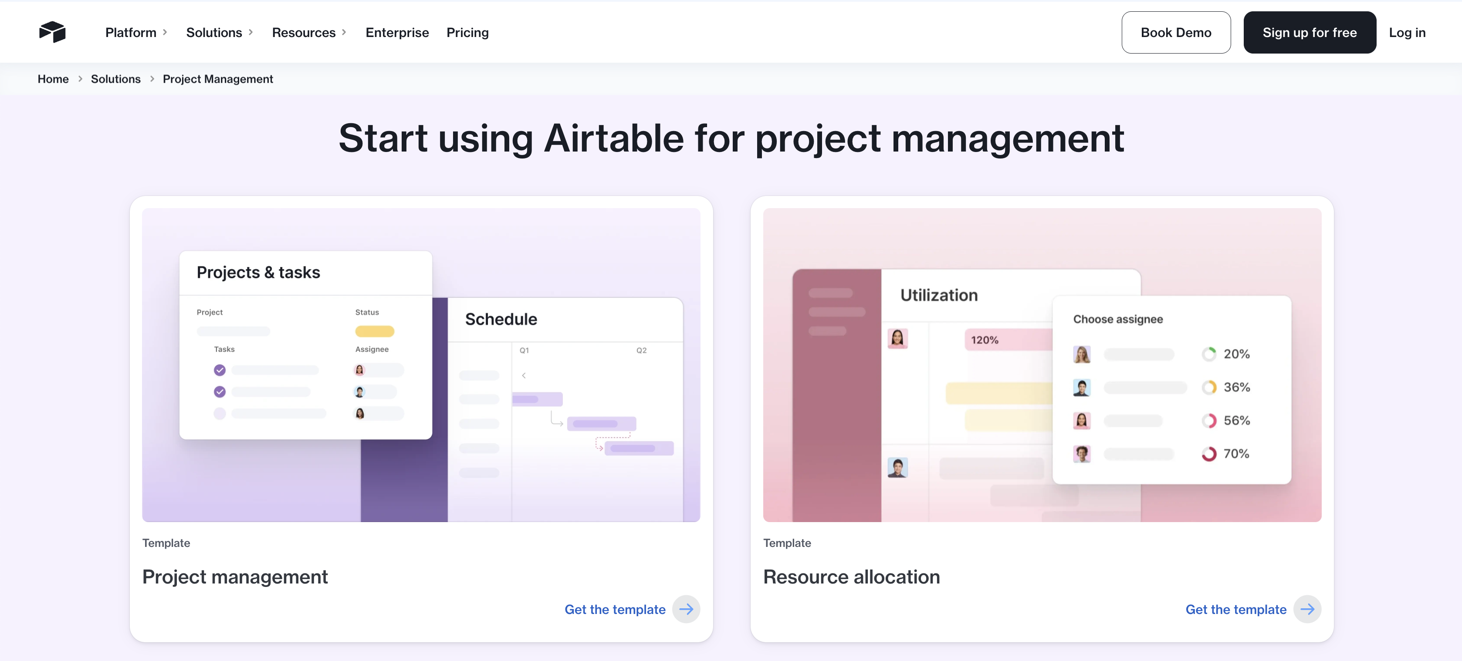Screen dimensions: 1462x661
Task: Click the 20% donut chart icon
Action: coord(1209,354)
